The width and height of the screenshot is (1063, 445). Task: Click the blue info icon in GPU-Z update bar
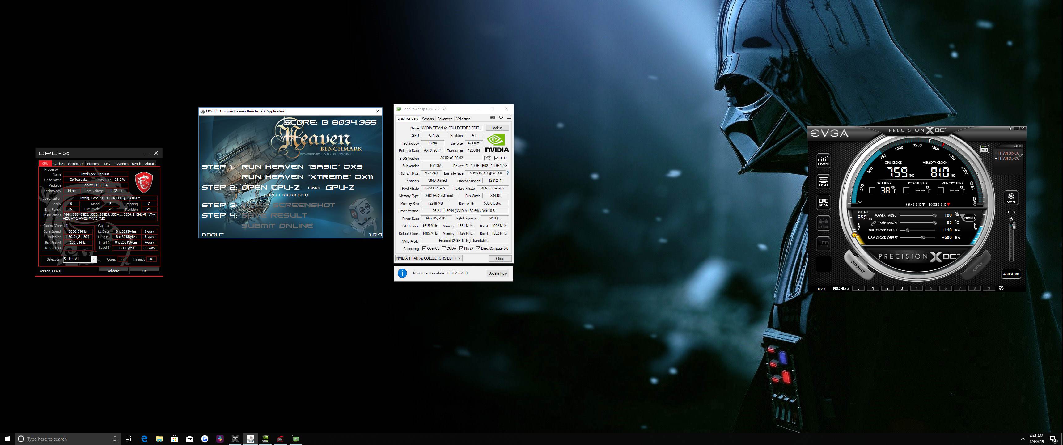[x=402, y=273]
